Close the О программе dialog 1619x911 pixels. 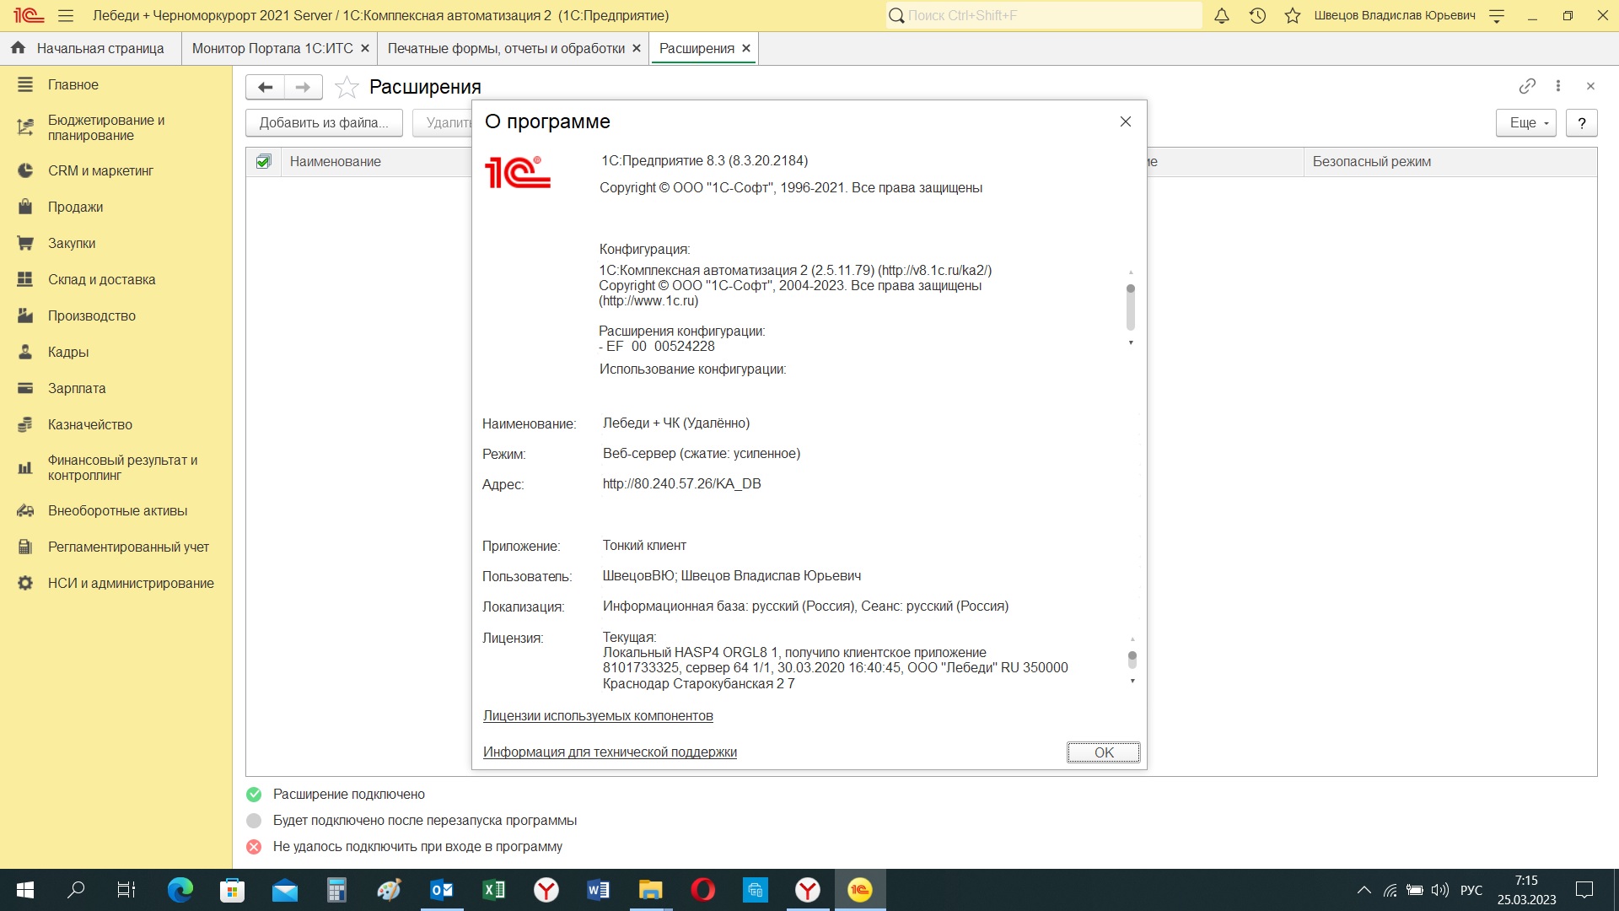1126,121
